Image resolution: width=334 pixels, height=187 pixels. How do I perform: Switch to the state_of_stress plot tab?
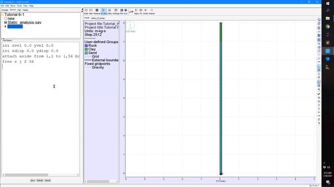(98, 18)
